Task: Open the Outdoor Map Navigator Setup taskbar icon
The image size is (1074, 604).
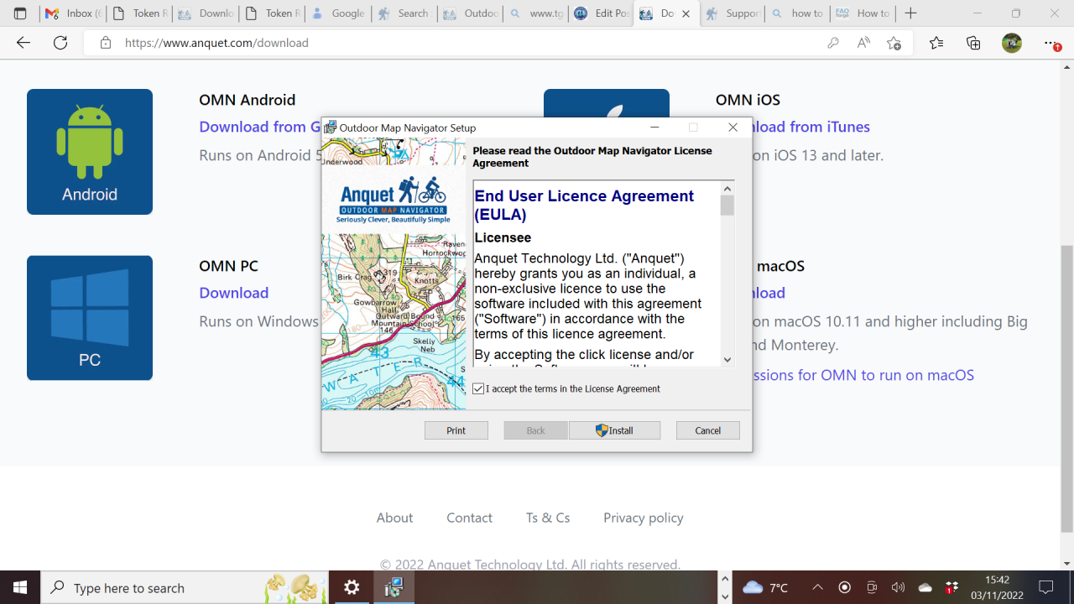Action: [394, 587]
